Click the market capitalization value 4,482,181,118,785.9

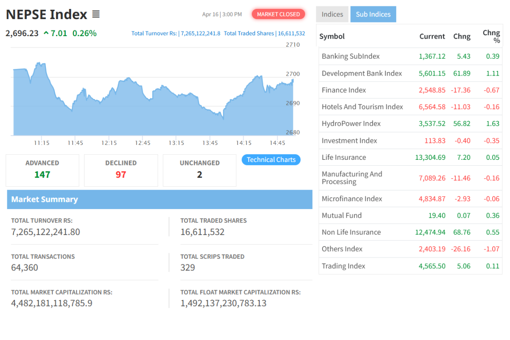point(52,303)
